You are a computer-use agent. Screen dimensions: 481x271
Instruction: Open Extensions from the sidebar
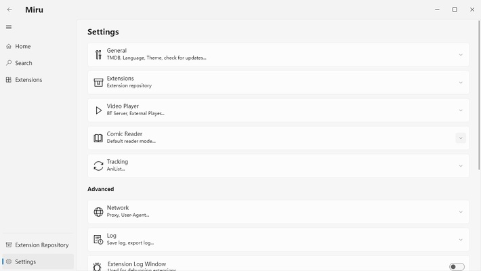coord(28,80)
